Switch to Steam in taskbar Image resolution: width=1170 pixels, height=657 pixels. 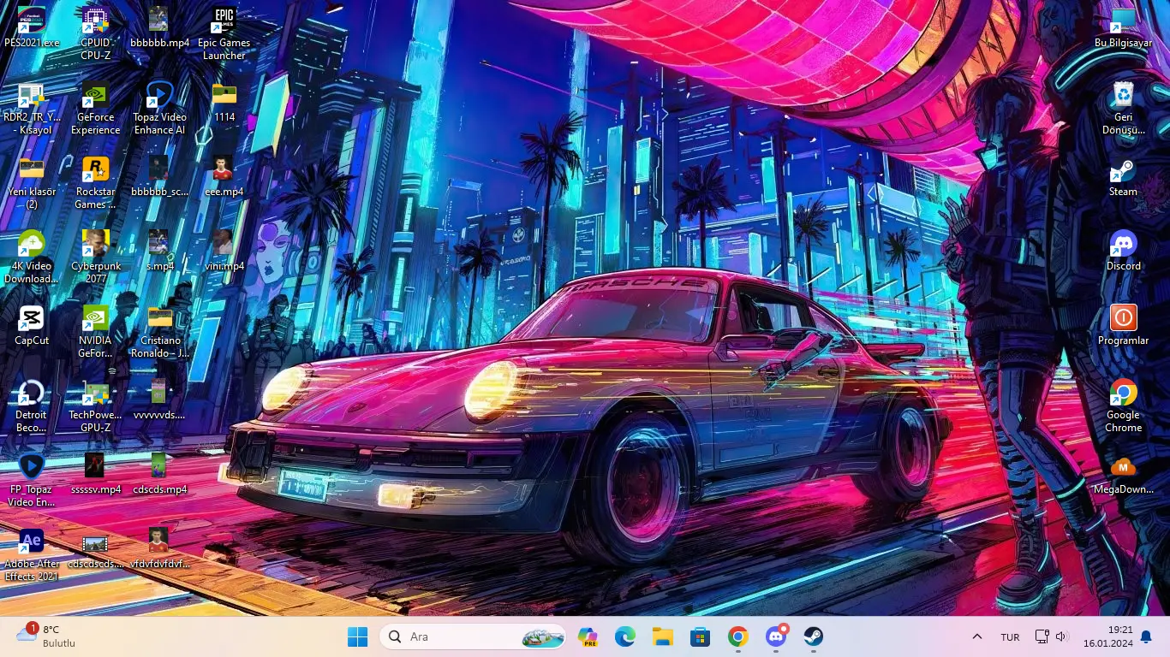813,636
